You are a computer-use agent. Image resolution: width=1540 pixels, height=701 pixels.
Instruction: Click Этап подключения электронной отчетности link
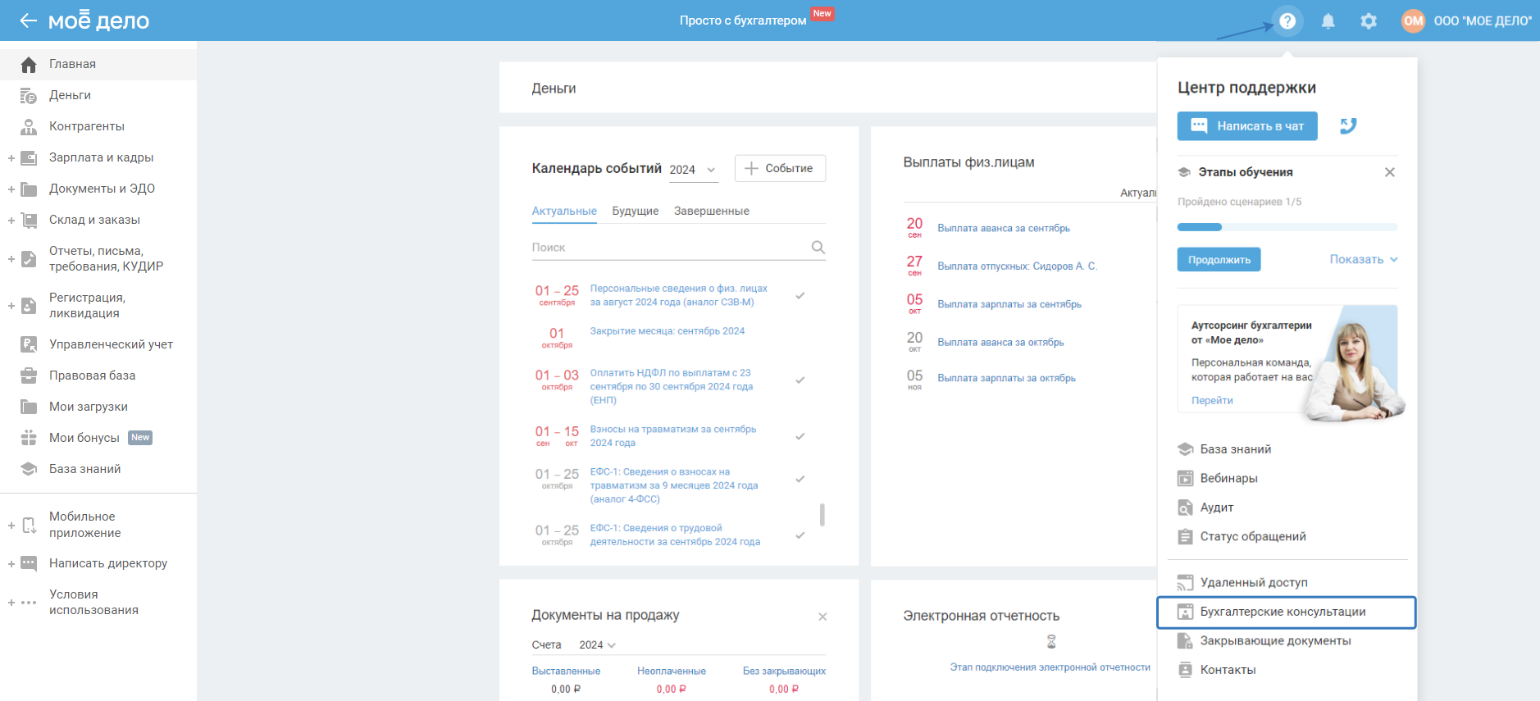[x=1050, y=667]
